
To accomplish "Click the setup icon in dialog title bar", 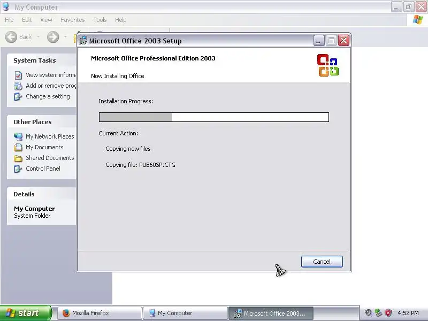I will point(83,41).
